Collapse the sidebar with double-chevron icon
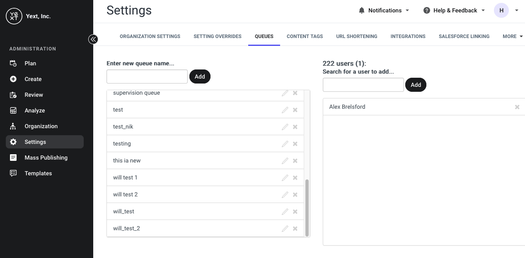This screenshot has width=525, height=258. 93,39
